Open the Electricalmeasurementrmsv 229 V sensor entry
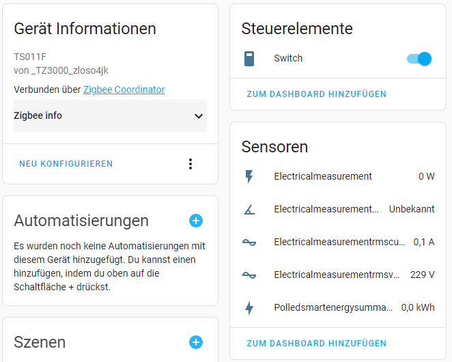This screenshot has width=452, height=362. 338,275
